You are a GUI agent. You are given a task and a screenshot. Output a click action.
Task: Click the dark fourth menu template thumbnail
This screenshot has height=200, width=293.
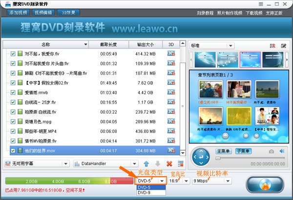pos(273,59)
